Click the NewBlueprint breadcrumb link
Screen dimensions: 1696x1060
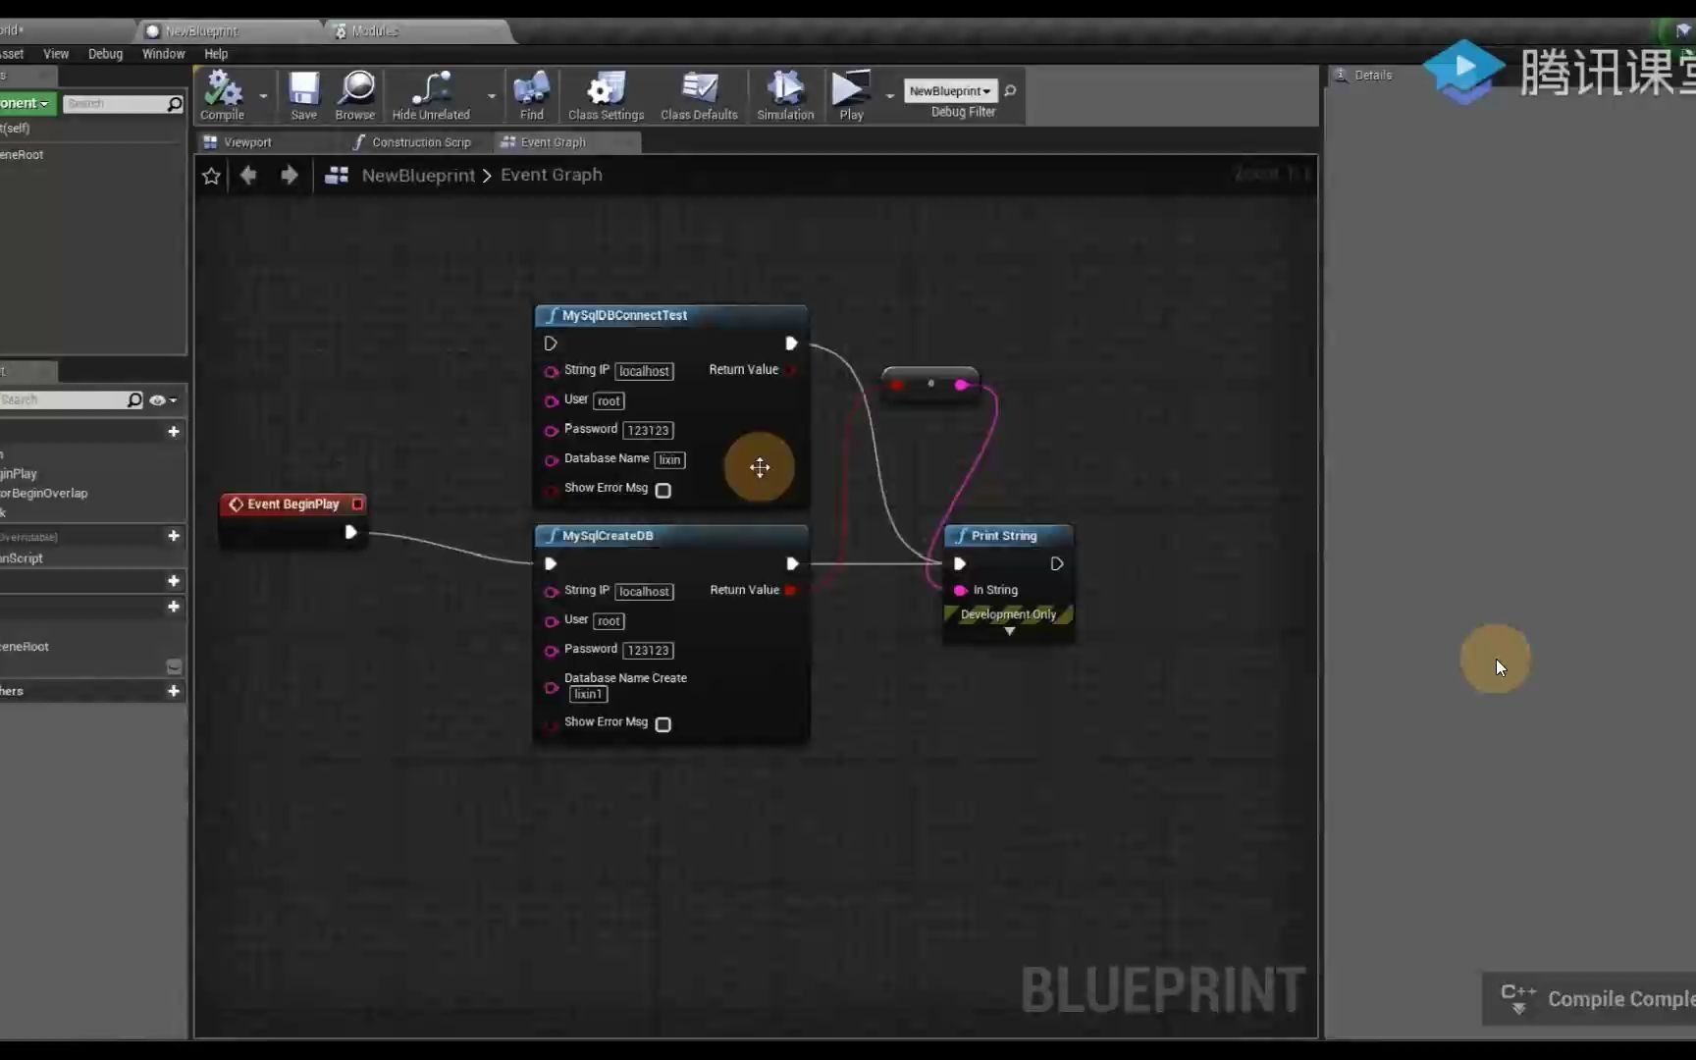(419, 175)
